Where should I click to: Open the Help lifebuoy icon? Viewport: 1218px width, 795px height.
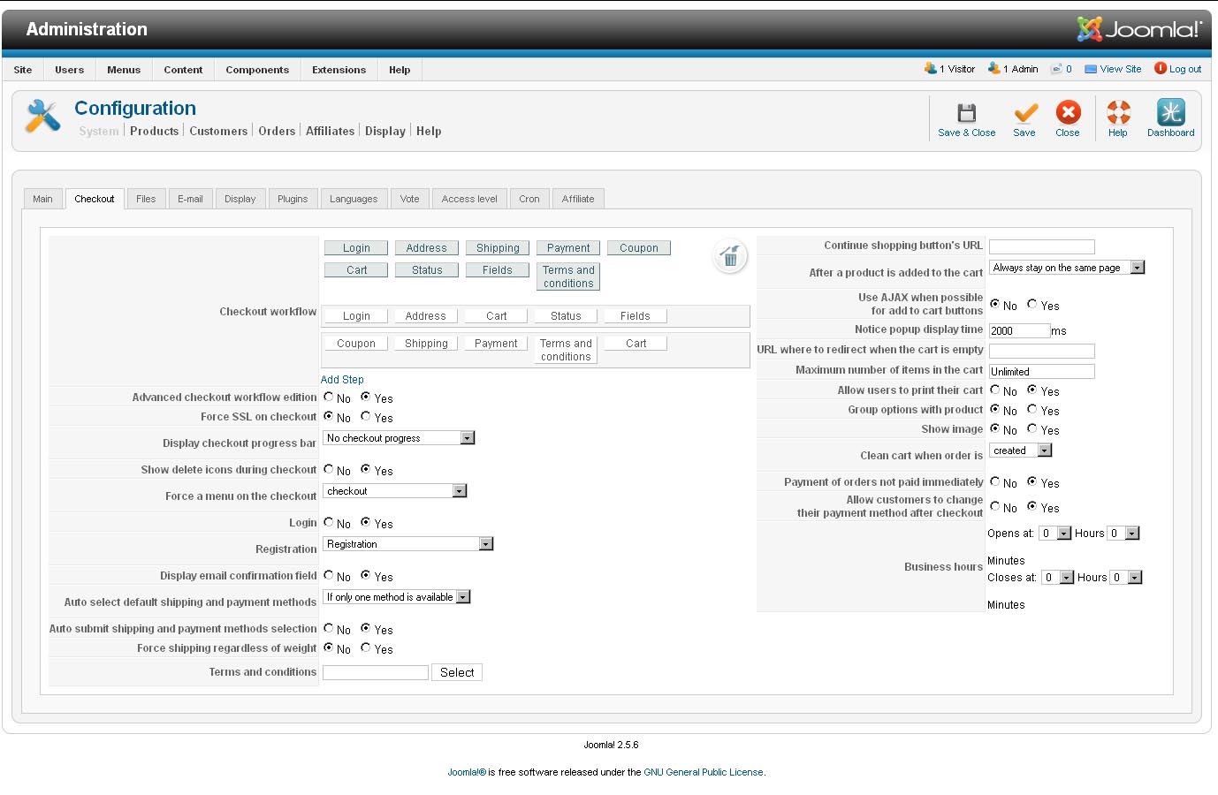pyautogui.click(x=1118, y=112)
